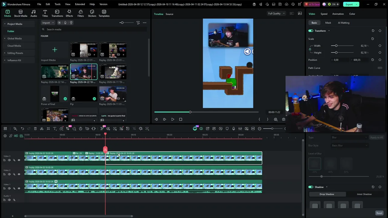Reset the Position values
The image size is (388, 218).
[373, 60]
